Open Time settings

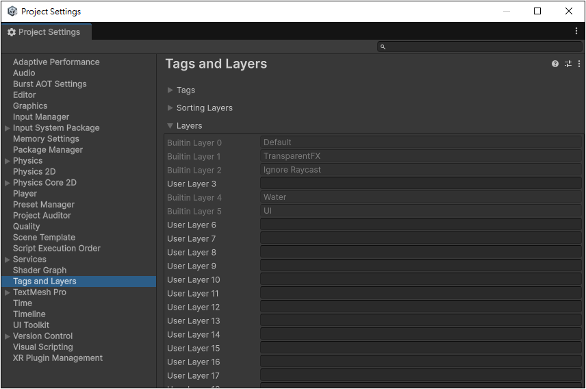tap(23, 303)
